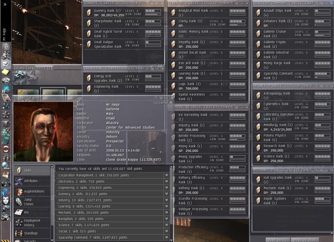Screen dimensions: 334x242
Task: Open the ship Fitting icon in sidebar
Action: [6, 208]
